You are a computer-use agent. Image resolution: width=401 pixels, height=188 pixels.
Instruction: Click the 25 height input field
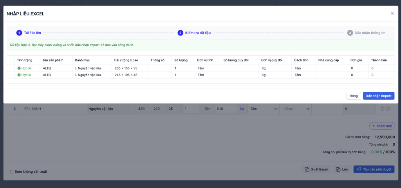[x=174, y=109]
